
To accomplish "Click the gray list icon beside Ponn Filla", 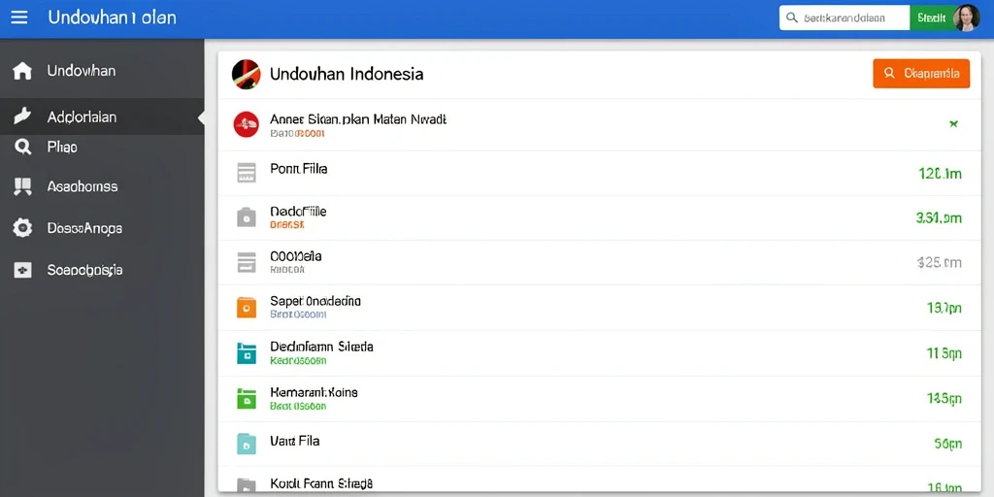I will tap(246, 173).
